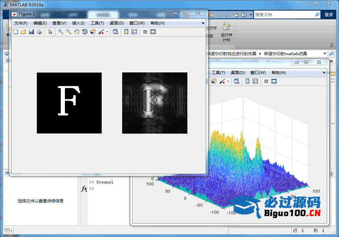Click Link Plot in second figure toolbar
This screenshot has height=237, width=339.
[237, 81]
